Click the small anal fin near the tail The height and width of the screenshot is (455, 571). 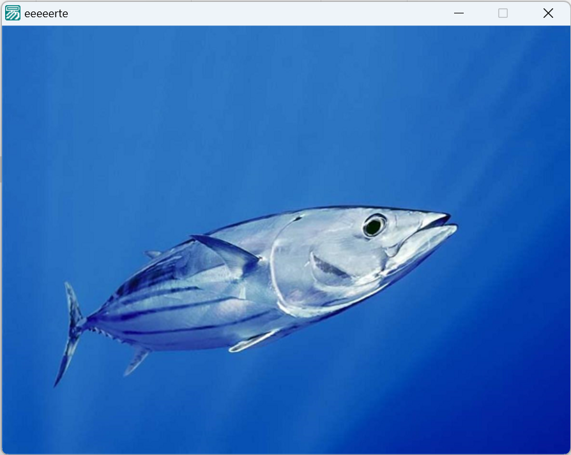point(136,362)
